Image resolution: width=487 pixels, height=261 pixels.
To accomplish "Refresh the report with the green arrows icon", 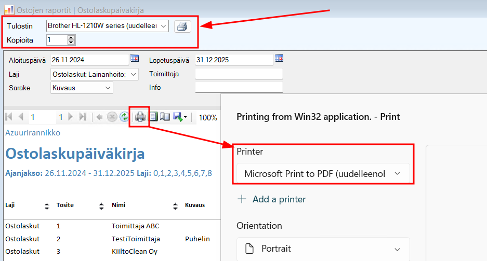I will pyautogui.click(x=124, y=117).
